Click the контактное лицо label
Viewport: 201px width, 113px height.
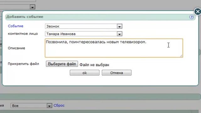click(23, 34)
